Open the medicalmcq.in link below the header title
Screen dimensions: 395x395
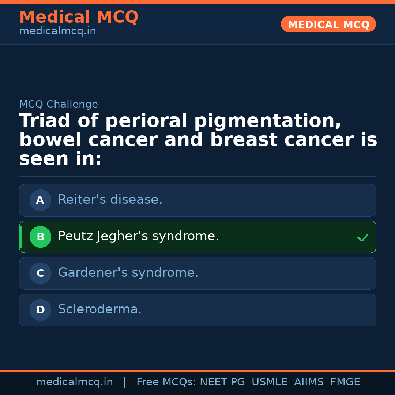(x=57, y=31)
